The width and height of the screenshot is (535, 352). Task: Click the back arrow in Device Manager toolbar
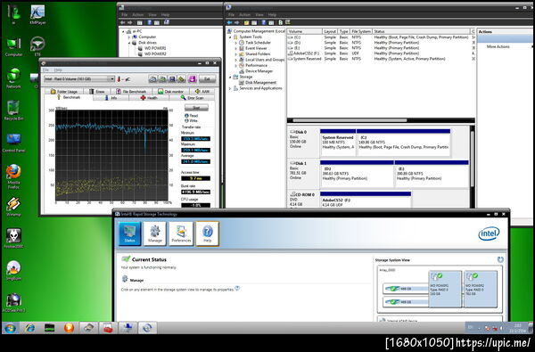pyautogui.click(x=122, y=22)
